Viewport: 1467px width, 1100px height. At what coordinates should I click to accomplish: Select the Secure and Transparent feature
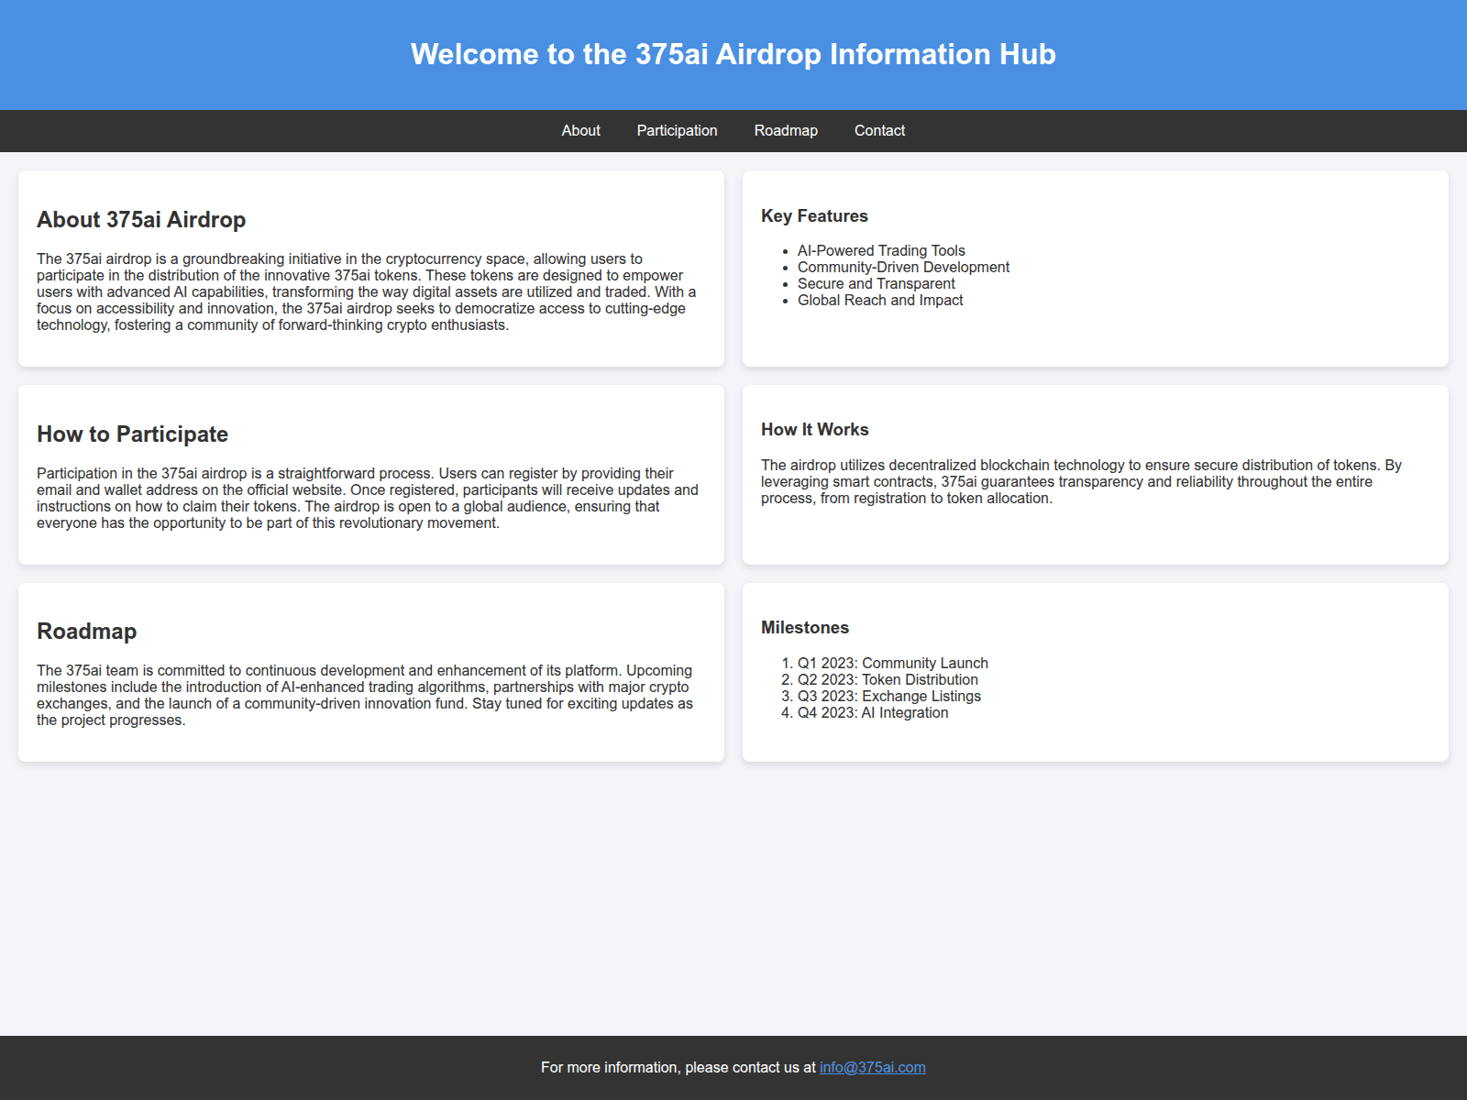point(877,283)
